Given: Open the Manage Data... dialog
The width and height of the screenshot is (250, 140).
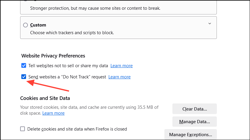Looking at the screenshot, I should tap(194, 121).
